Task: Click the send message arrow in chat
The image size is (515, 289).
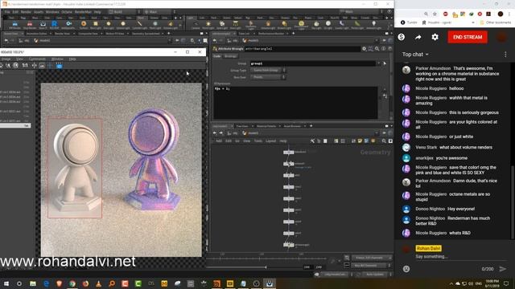Action: pos(502,269)
